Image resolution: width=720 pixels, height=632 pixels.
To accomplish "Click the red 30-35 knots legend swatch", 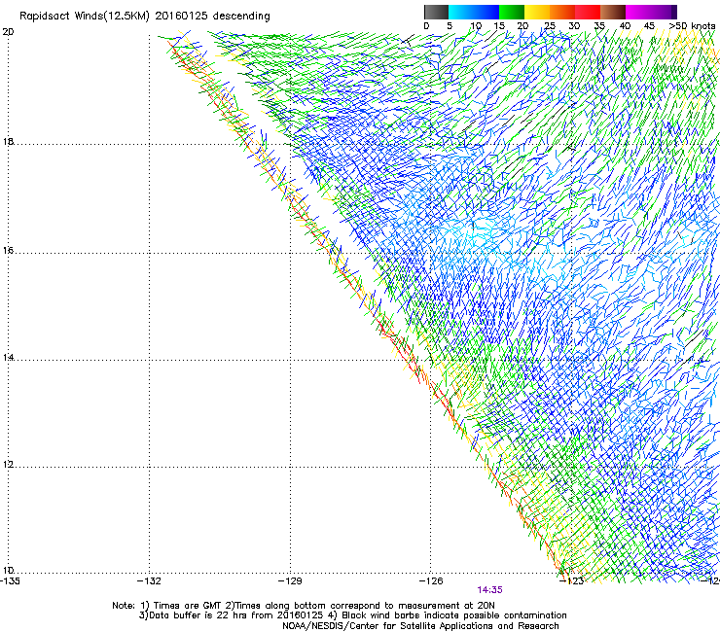I will 588,12.
